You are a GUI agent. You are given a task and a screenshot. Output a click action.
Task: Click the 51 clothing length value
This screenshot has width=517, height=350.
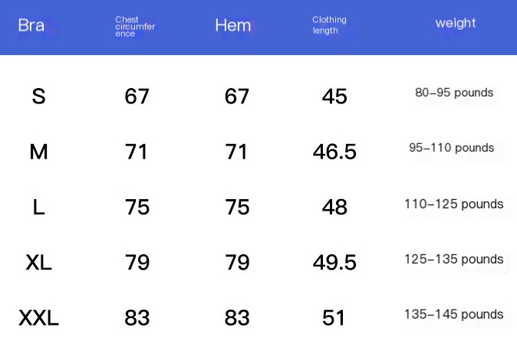click(334, 318)
